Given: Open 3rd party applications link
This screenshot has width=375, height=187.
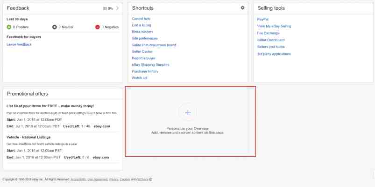Looking at the screenshot, I should [x=274, y=54].
